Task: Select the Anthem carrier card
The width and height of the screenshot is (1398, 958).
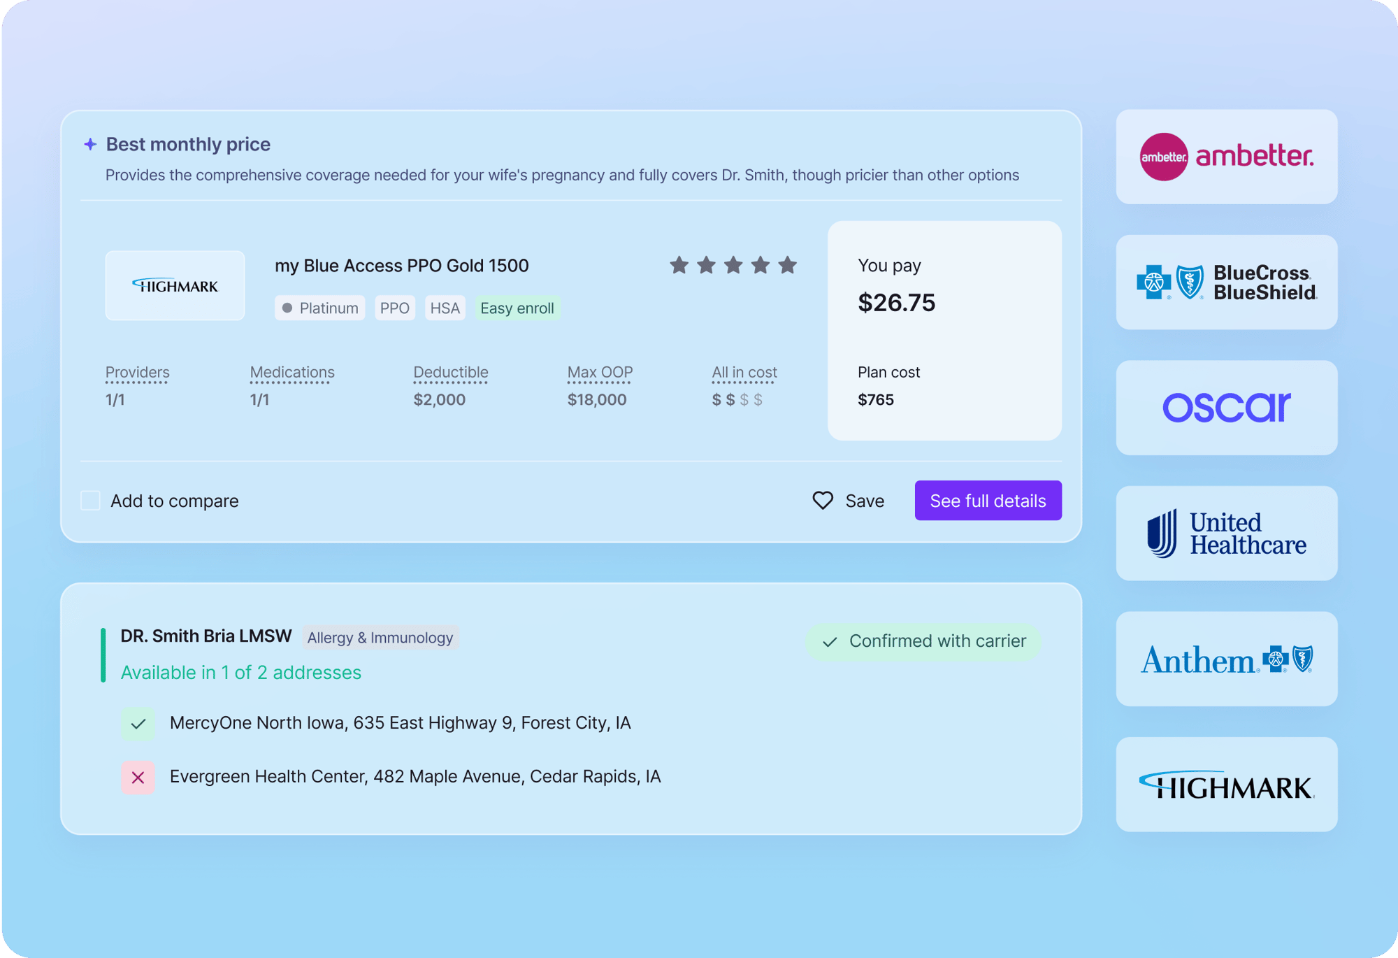Action: 1227,659
